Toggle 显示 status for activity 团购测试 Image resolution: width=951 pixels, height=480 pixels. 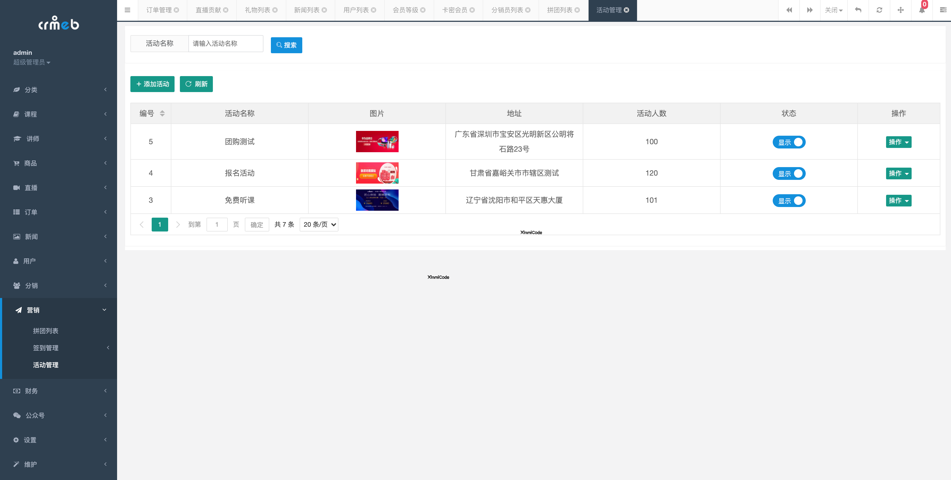point(789,142)
